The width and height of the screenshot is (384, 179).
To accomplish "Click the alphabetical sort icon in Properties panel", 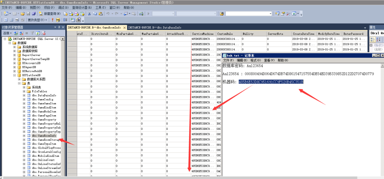I will coord(378,39).
